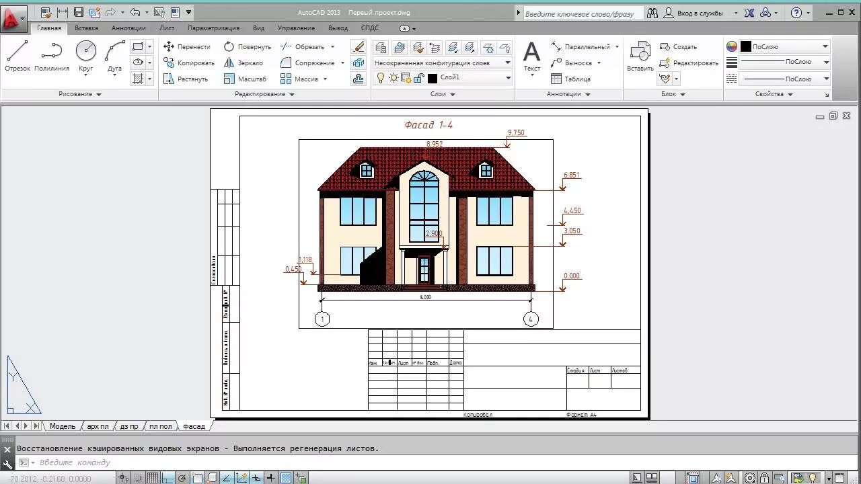Activate the Растянуть stretch command

[186, 79]
